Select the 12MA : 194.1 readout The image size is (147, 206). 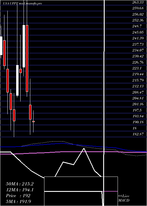(x=20, y=190)
